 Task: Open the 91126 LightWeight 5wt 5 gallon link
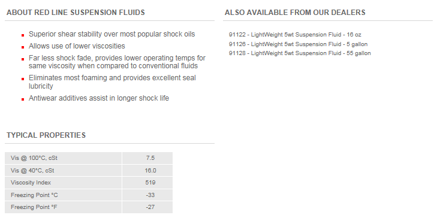pyautogui.click(x=298, y=44)
